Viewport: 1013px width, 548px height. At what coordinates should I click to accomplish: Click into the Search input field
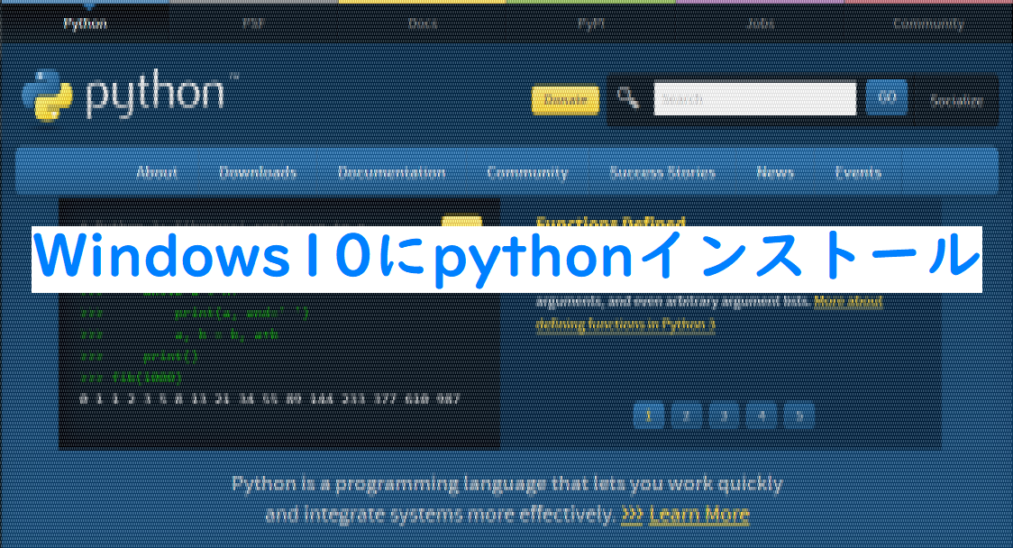(x=754, y=99)
